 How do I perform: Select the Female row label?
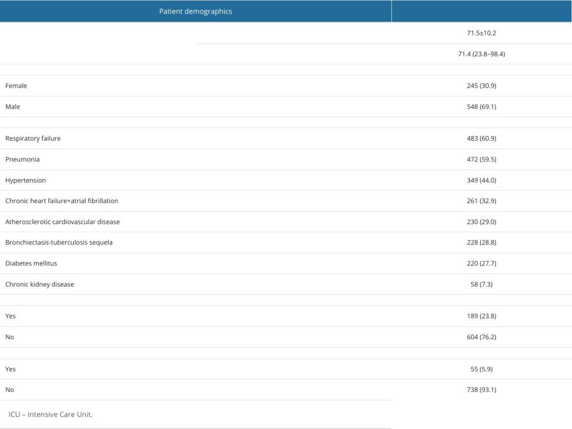16,86
